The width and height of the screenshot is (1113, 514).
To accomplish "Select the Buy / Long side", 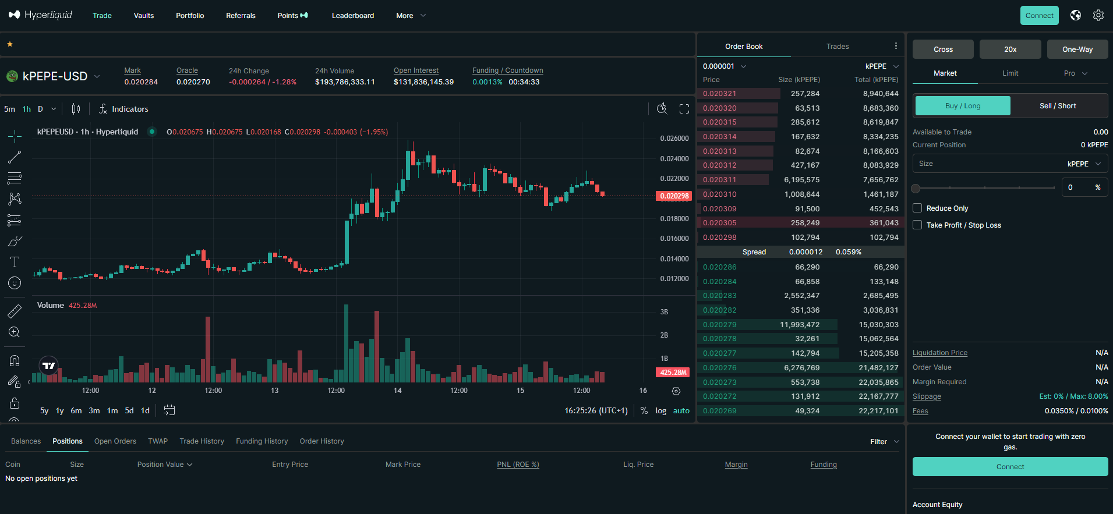I will (963, 106).
